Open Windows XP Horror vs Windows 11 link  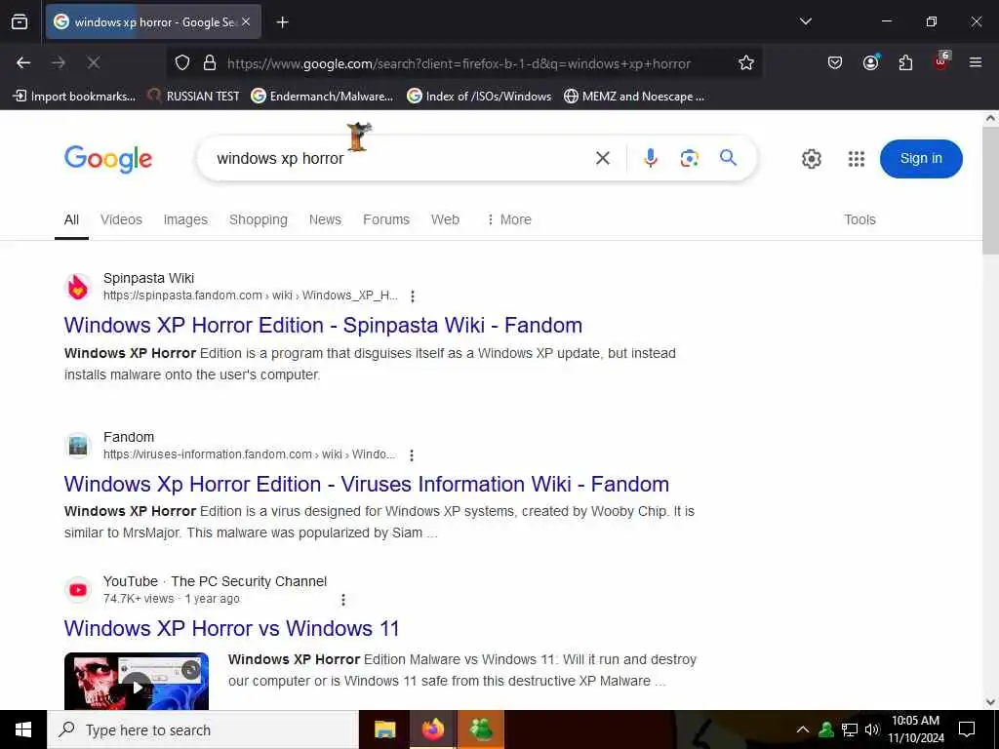[231, 629]
